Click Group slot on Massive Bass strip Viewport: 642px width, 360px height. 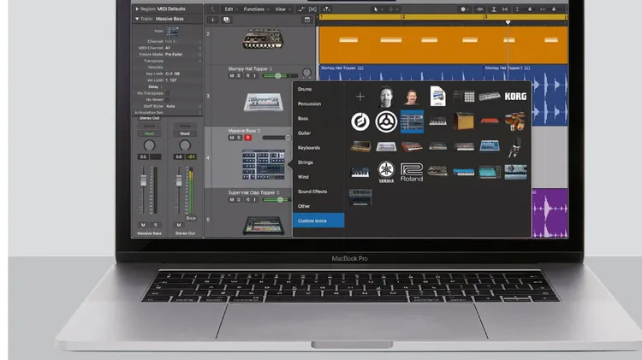[x=150, y=126]
